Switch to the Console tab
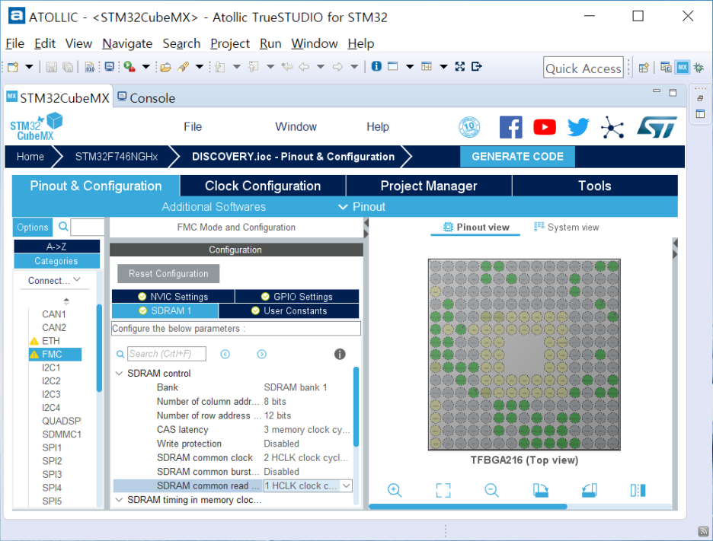The width and height of the screenshot is (713, 541). tap(146, 97)
